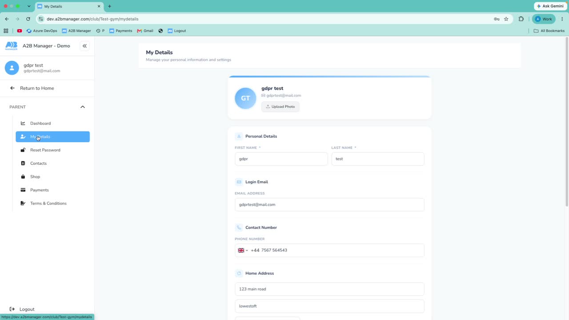The height and width of the screenshot is (320, 569).
Task: Open a new browser tab
Action: tap(109, 6)
